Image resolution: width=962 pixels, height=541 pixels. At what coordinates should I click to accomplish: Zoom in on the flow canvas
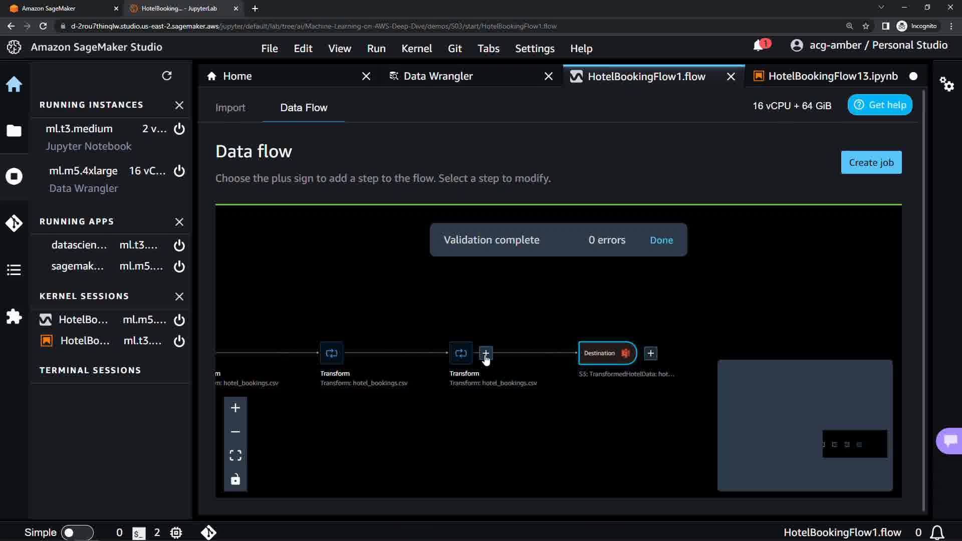coord(235,408)
